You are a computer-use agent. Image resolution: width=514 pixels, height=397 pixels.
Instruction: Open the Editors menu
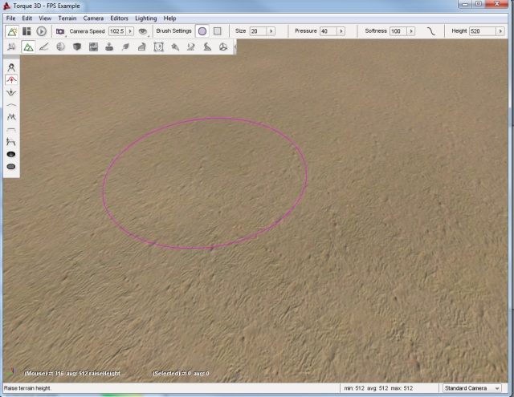119,18
